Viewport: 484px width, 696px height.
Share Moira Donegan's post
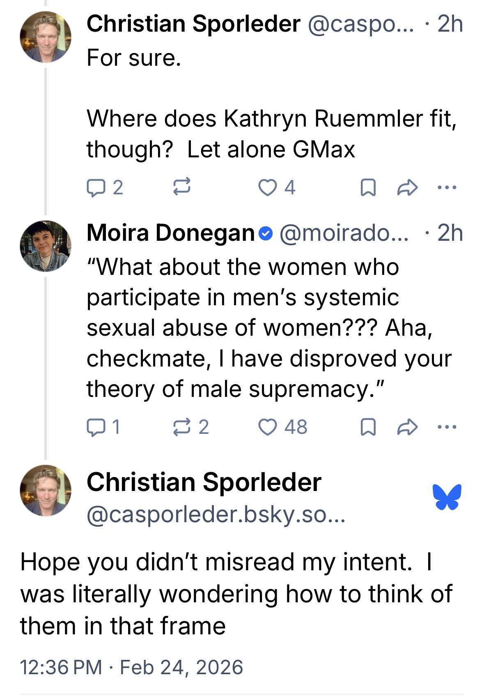pyautogui.click(x=408, y=428)
